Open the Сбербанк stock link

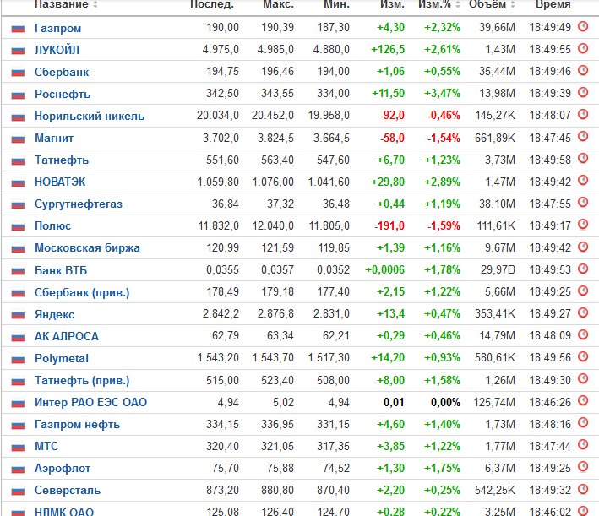pyautogui.click(x=62, y=72)
